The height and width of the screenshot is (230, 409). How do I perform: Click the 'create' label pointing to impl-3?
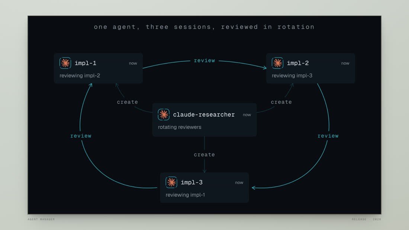tap(204, 154)
